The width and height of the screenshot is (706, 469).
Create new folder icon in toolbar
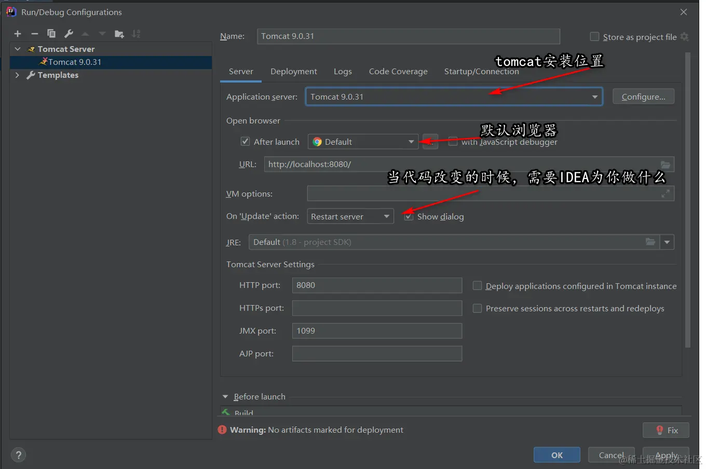(x=119, y=34)
